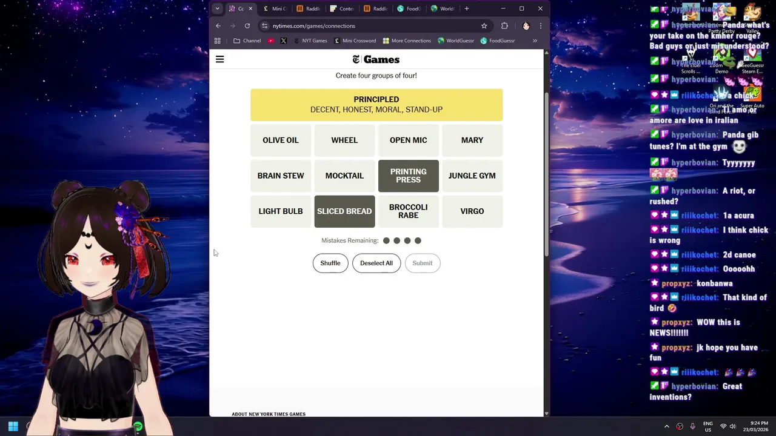Open the apps grid icon in the bookmarks bar
Image resolution: width=776 pixels, height=436 pixels.
[x=218, y=41]
